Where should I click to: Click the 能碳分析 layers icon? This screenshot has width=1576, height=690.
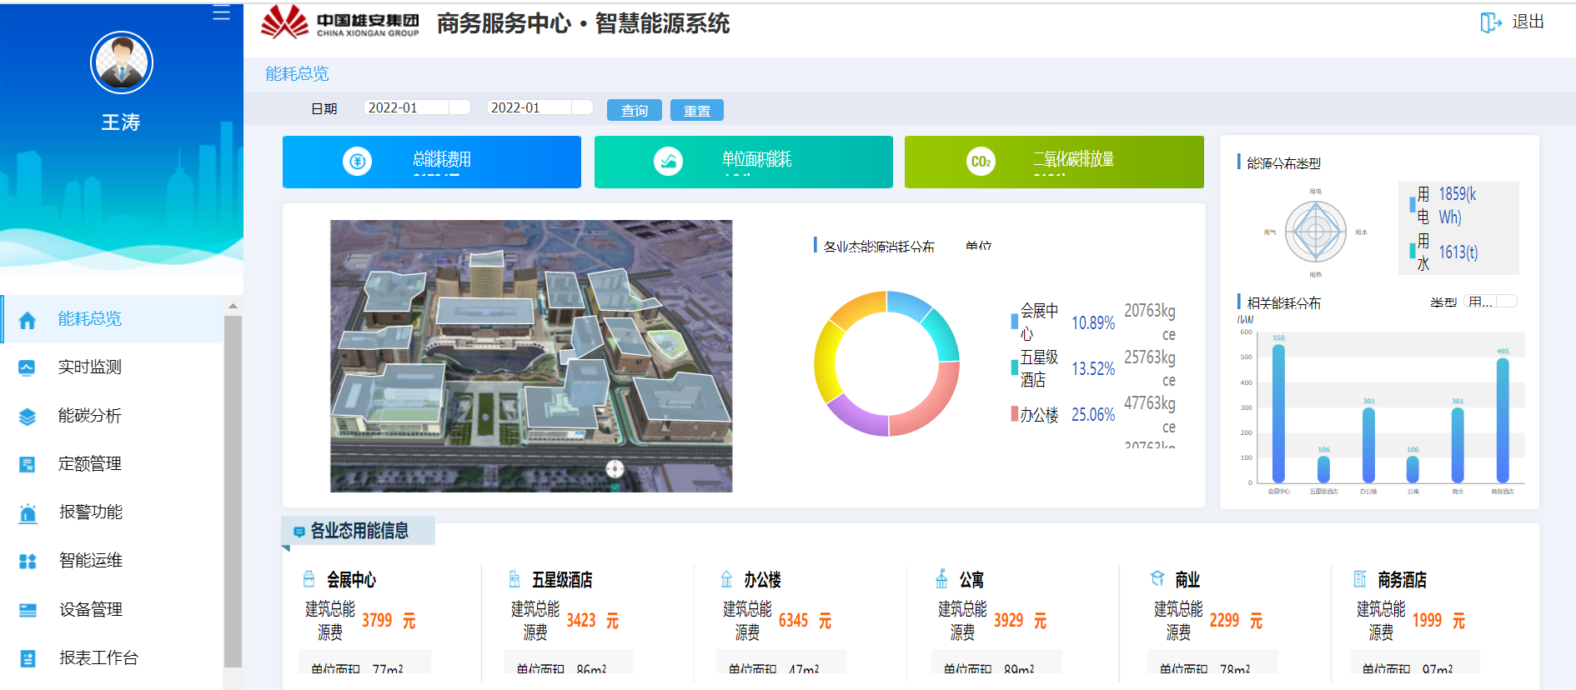tap(28, 417)
